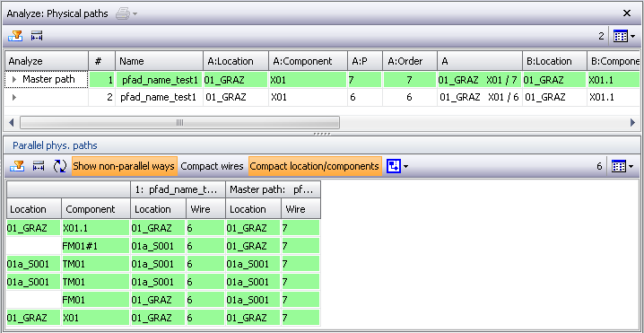Click the horizontal scrollbar thumb
The width and height of the screenshot is (644, 333).
pos(179,122)
